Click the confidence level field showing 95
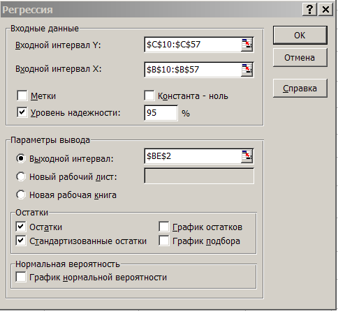The width and height of the screenshot is (338, 311). pos(161,113)
